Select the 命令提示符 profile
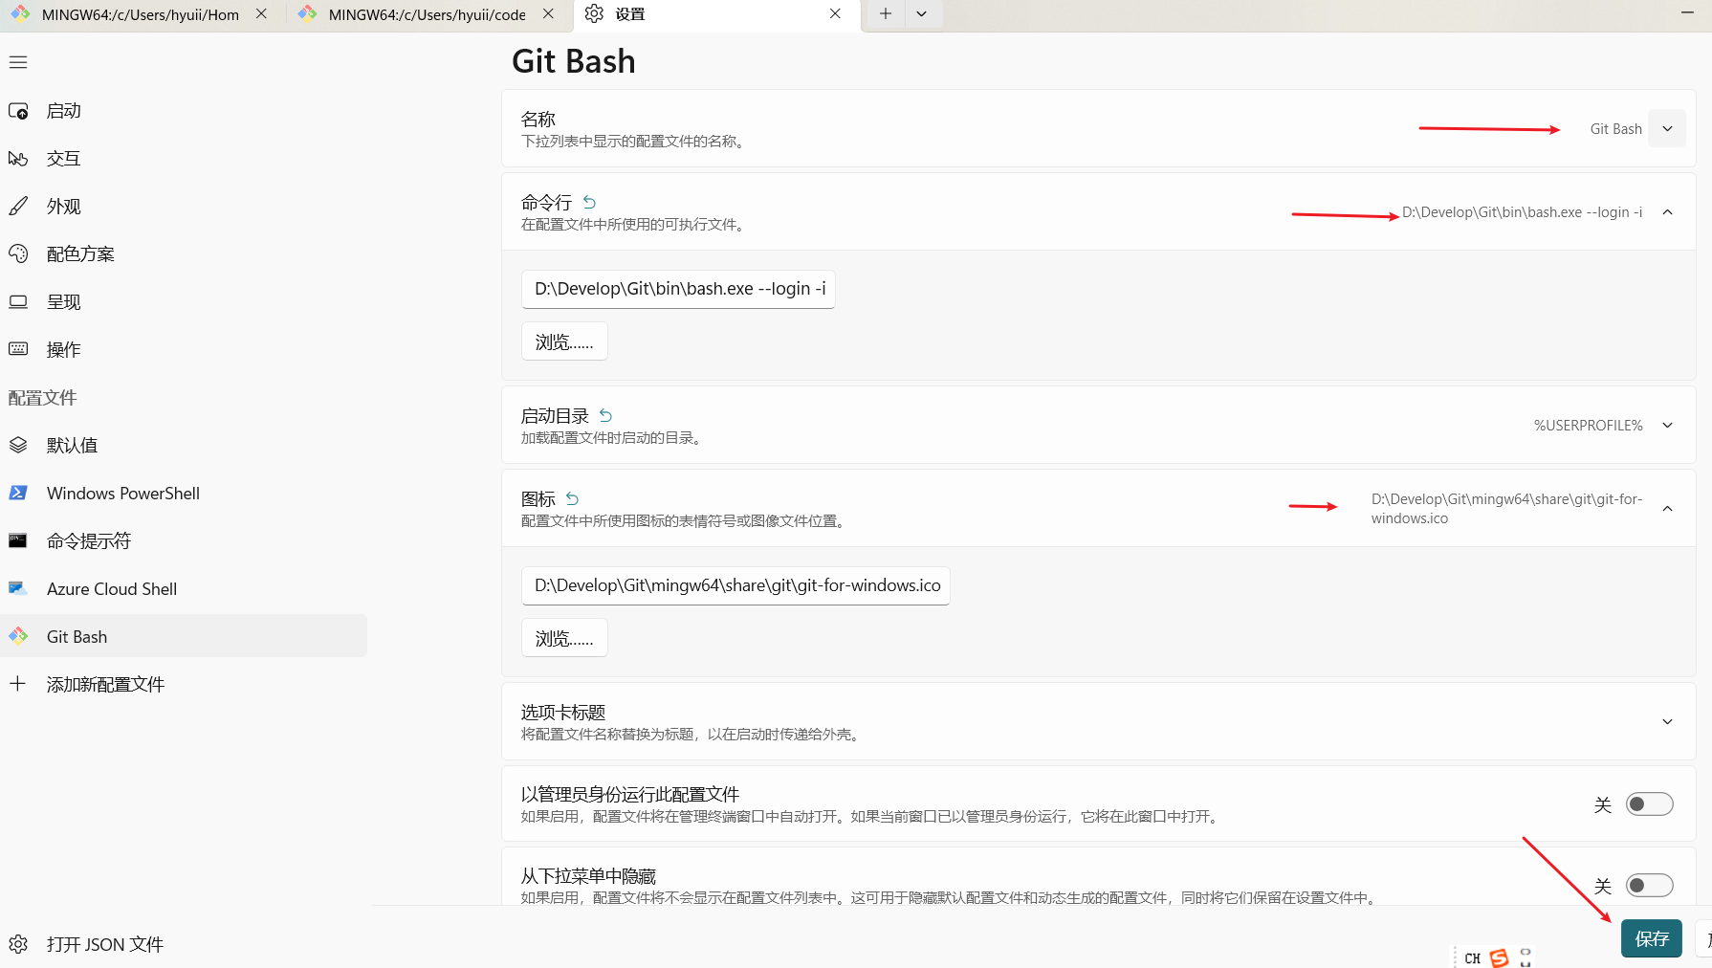Viewport: 1712px width, 968px height. tap(184, 541)
